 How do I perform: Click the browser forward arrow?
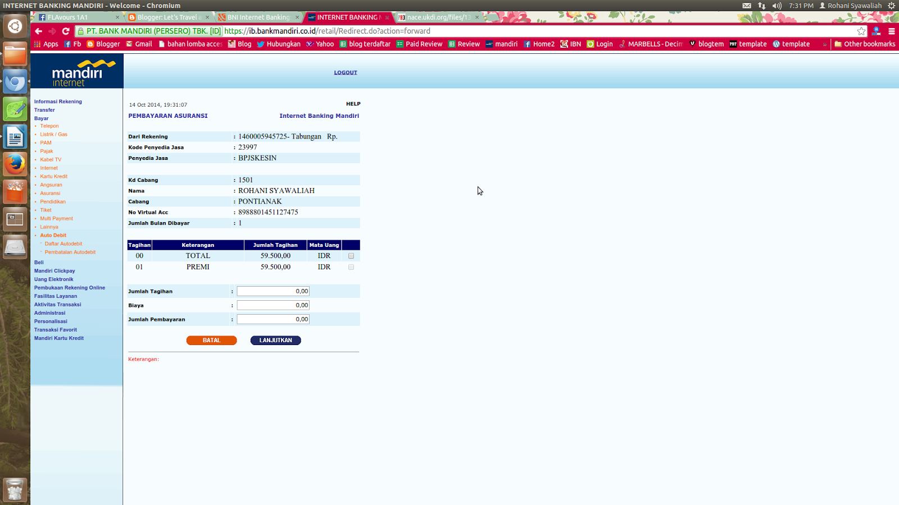(52, 31)
